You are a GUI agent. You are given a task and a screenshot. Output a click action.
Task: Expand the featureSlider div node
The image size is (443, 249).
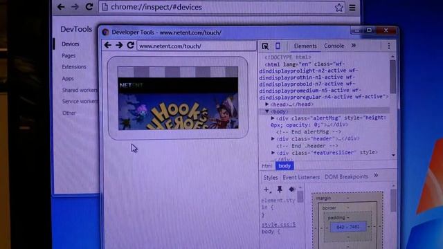(273, 152)
